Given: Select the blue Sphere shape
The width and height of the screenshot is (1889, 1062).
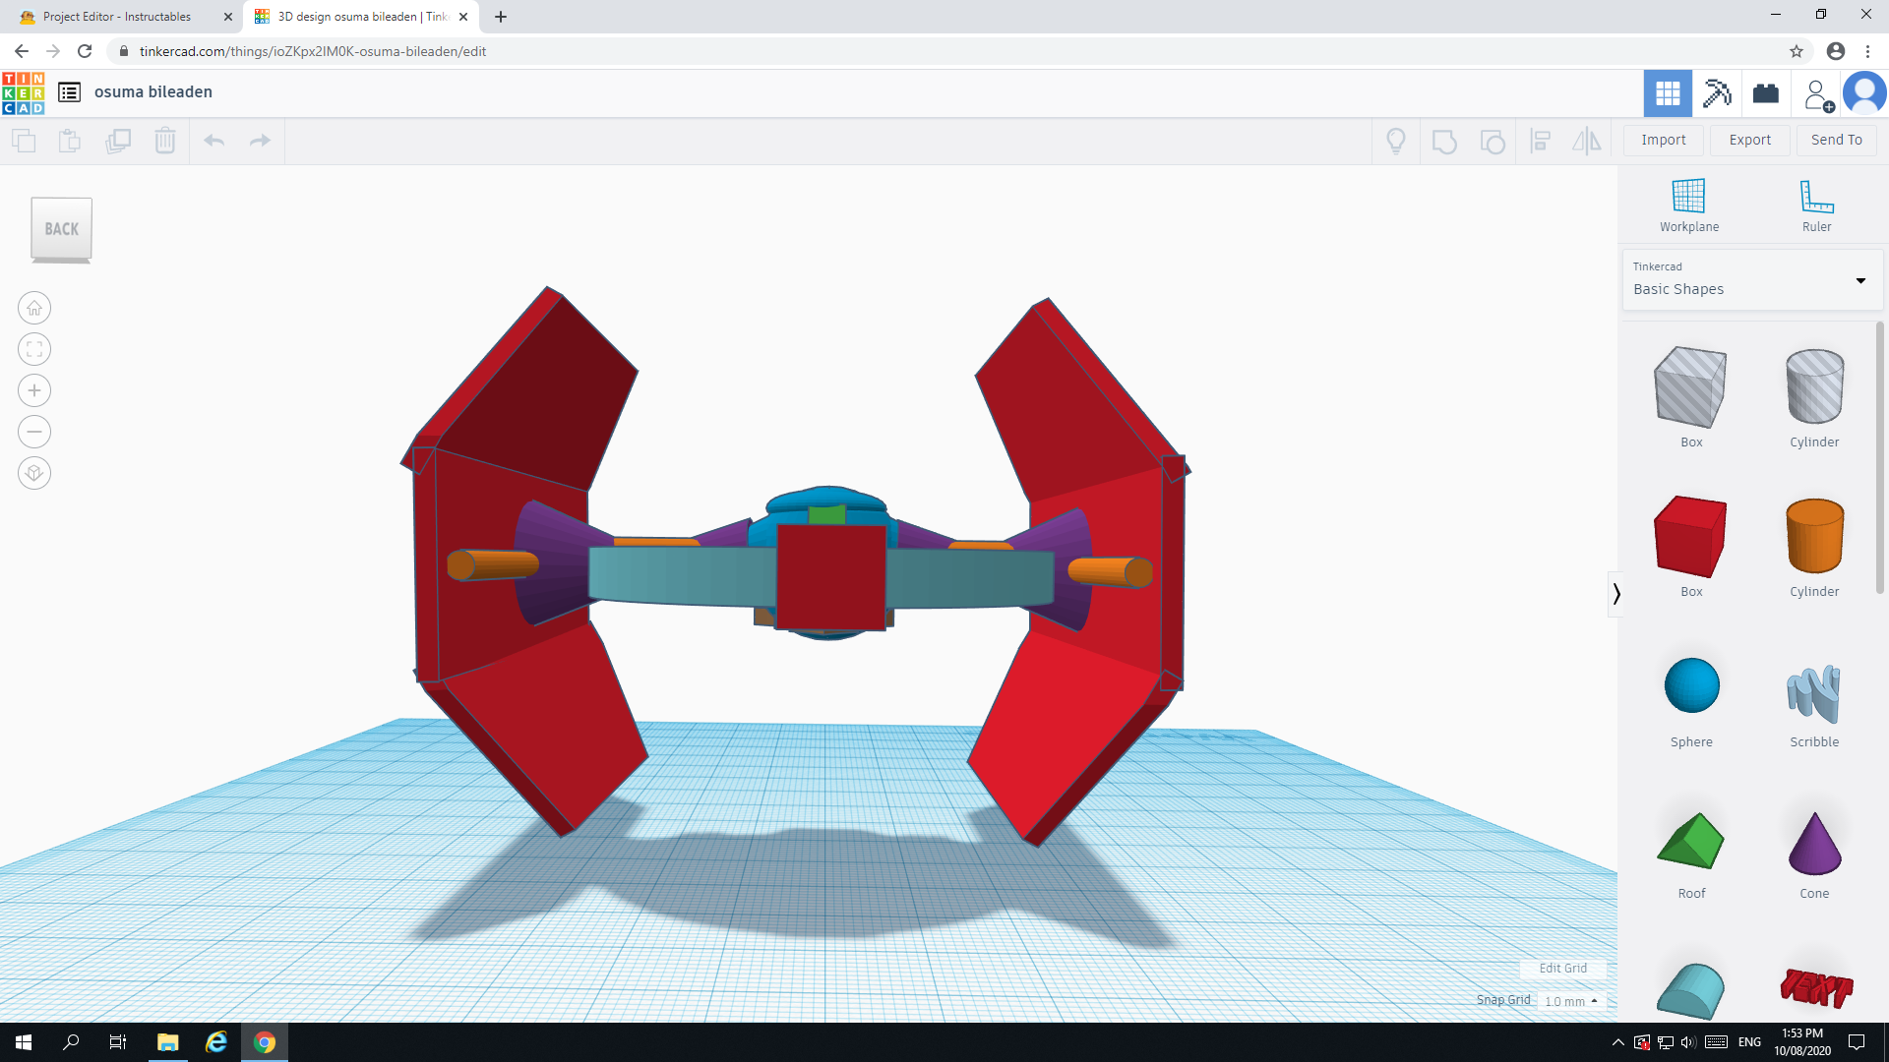Looking at the screenshot, I should tap(1691, 685).
